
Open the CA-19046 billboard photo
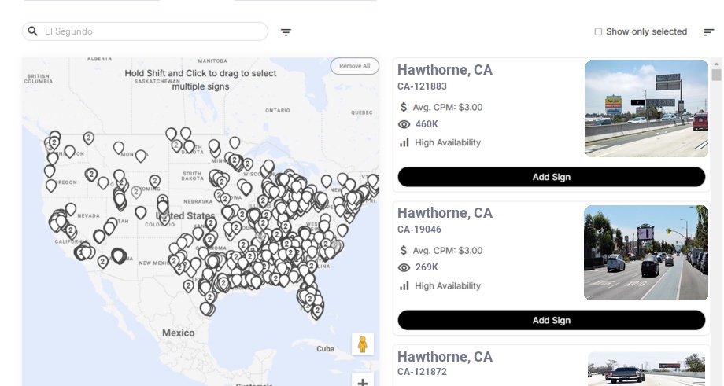(646, 252)
